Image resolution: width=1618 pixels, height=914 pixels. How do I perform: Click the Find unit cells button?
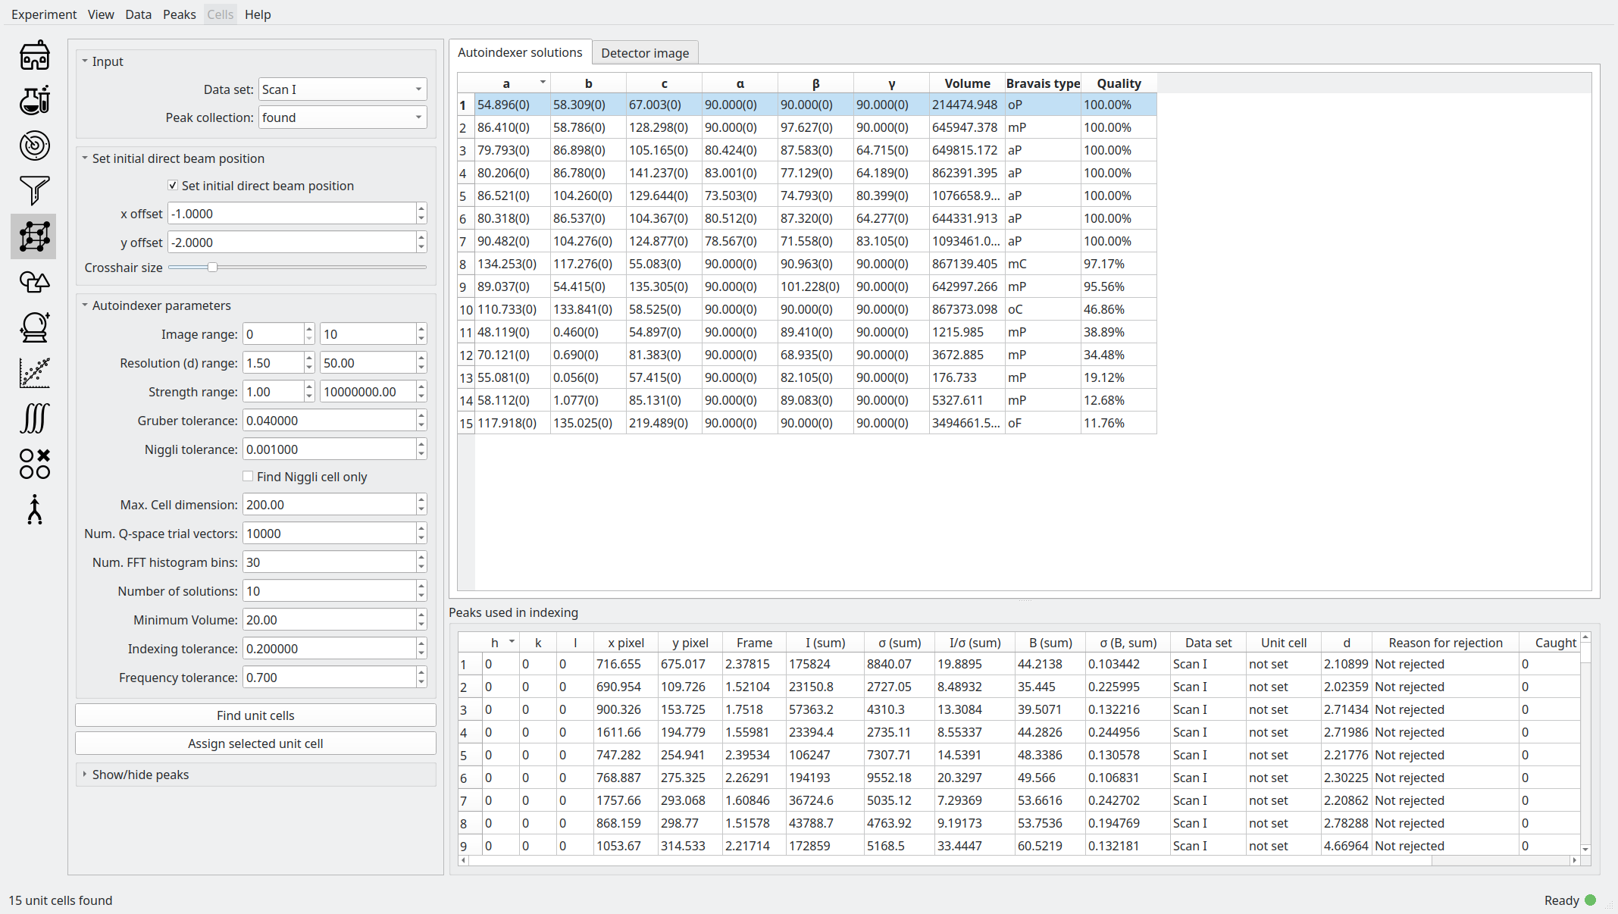tap(255, 715)
